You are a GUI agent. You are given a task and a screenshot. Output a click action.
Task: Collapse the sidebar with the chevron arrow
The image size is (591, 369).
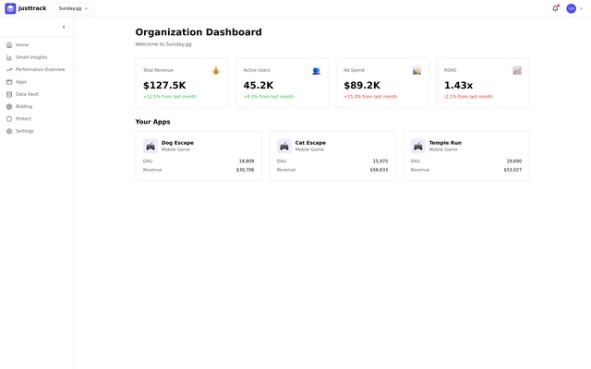point(64,27)
